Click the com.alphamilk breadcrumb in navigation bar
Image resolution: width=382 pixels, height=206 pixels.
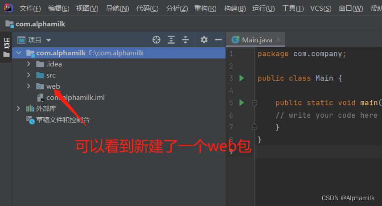point(41,24)
